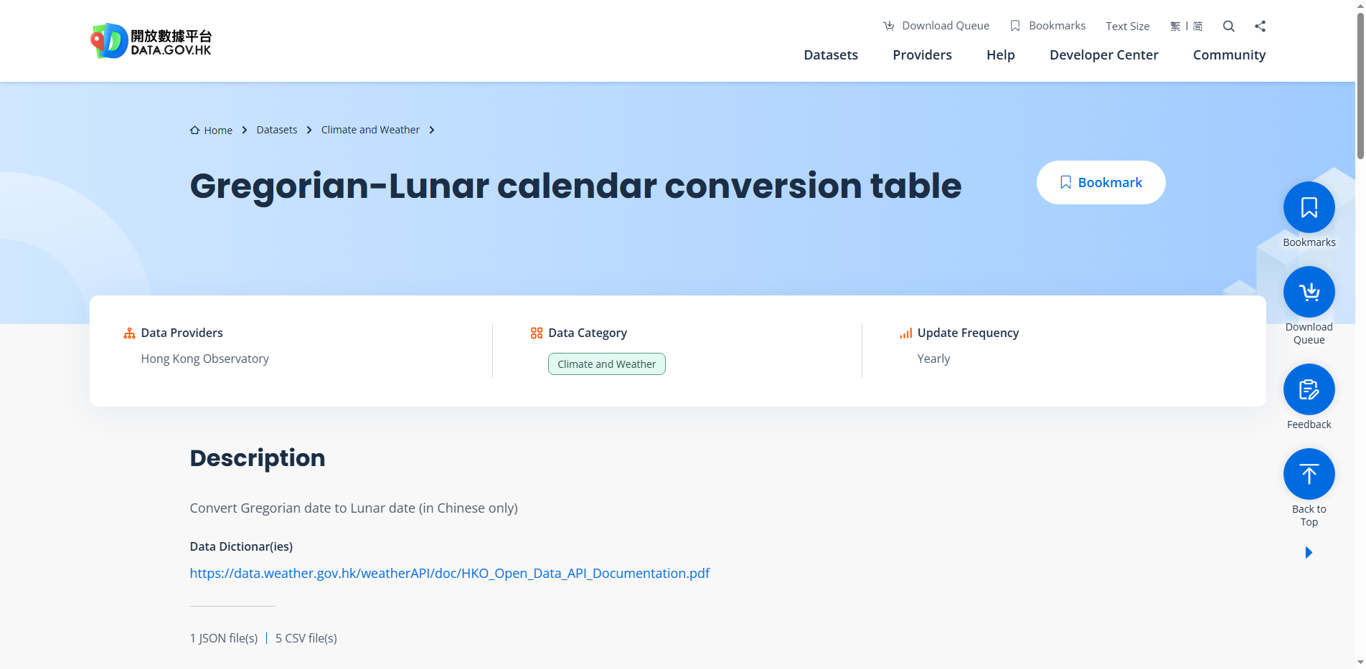Open the search magnifier icon
This screenshot has height=669, width=1366.
click(x=1229, y=26)
